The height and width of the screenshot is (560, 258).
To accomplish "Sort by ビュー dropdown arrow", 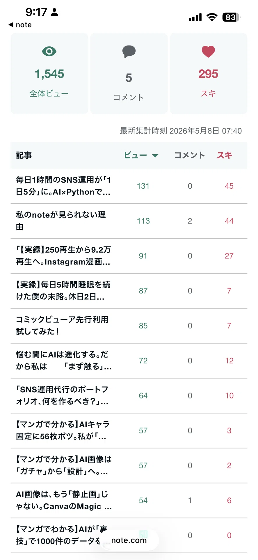I will [155, 155].
